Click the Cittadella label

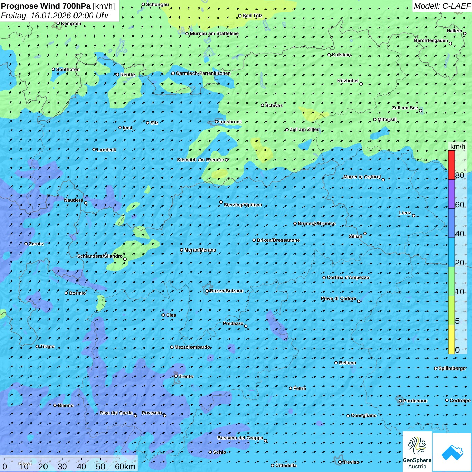(286, 465)
